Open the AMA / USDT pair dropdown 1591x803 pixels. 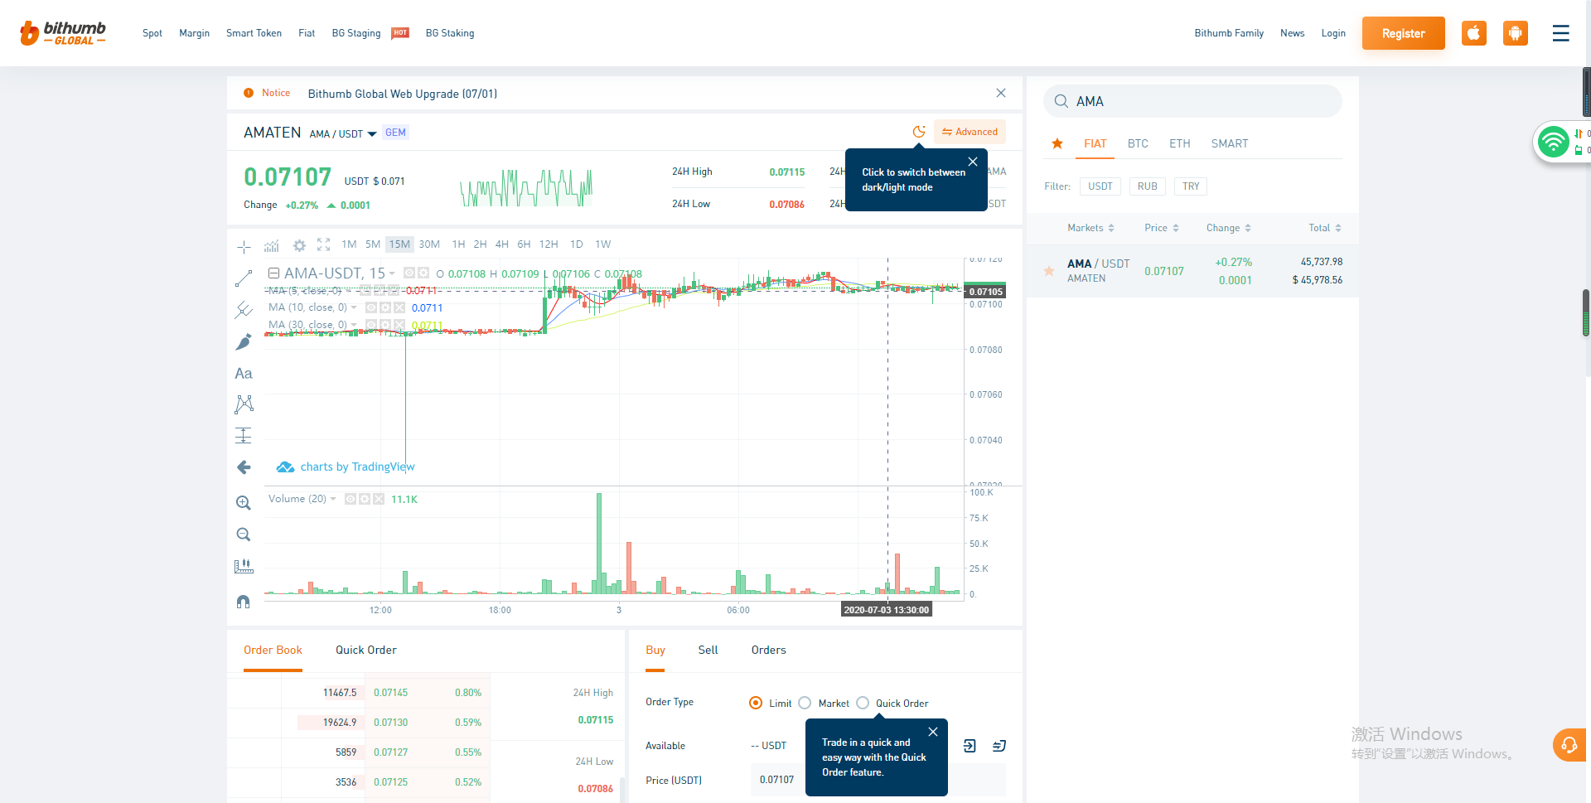tap(372, 134)
